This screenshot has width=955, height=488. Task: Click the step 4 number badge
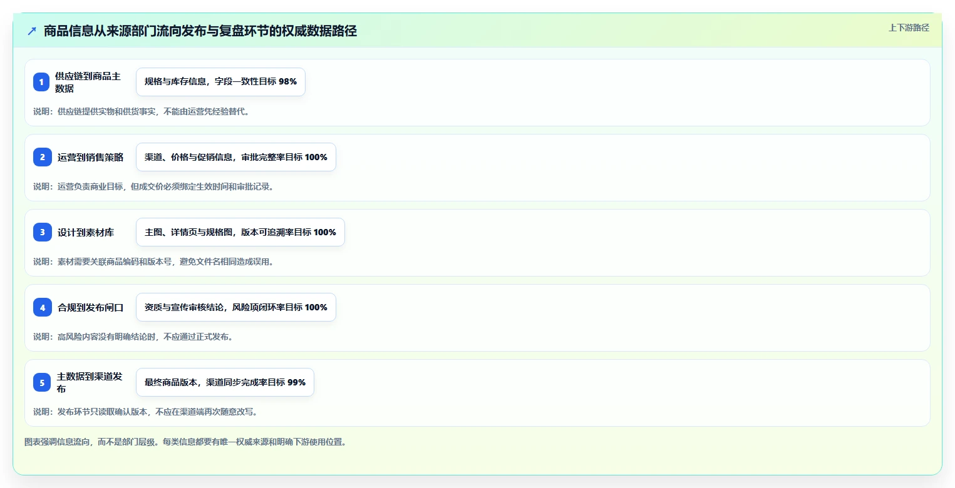click(x=43, y=307)
